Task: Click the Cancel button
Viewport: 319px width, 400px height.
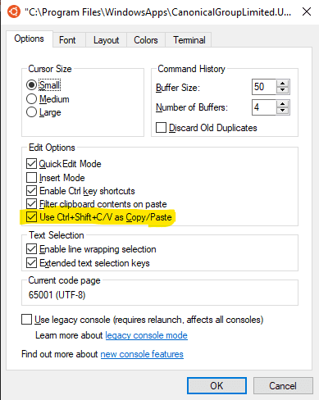Action: point(283,386)
